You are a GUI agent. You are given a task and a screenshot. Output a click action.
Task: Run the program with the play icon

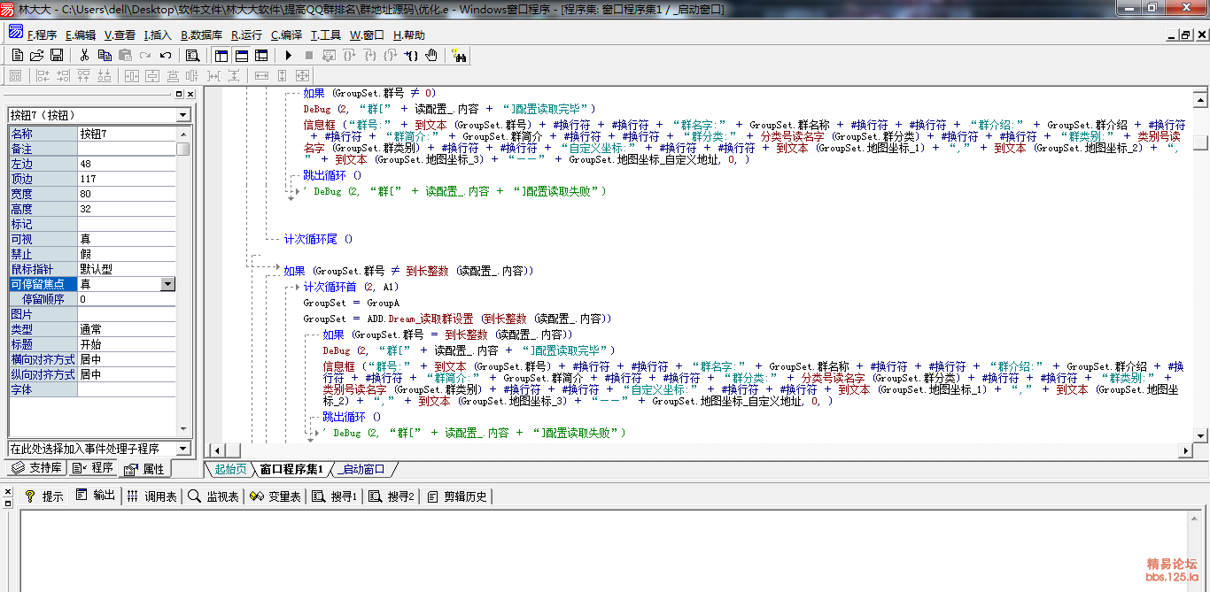click(x=289, y=55)
